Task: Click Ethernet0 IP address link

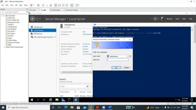Action: tap(87, 54)
